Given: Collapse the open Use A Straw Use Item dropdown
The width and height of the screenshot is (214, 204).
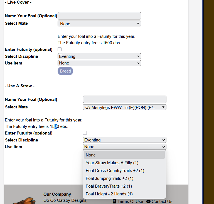Looking at the screenshot, I should tap(125, 147).
